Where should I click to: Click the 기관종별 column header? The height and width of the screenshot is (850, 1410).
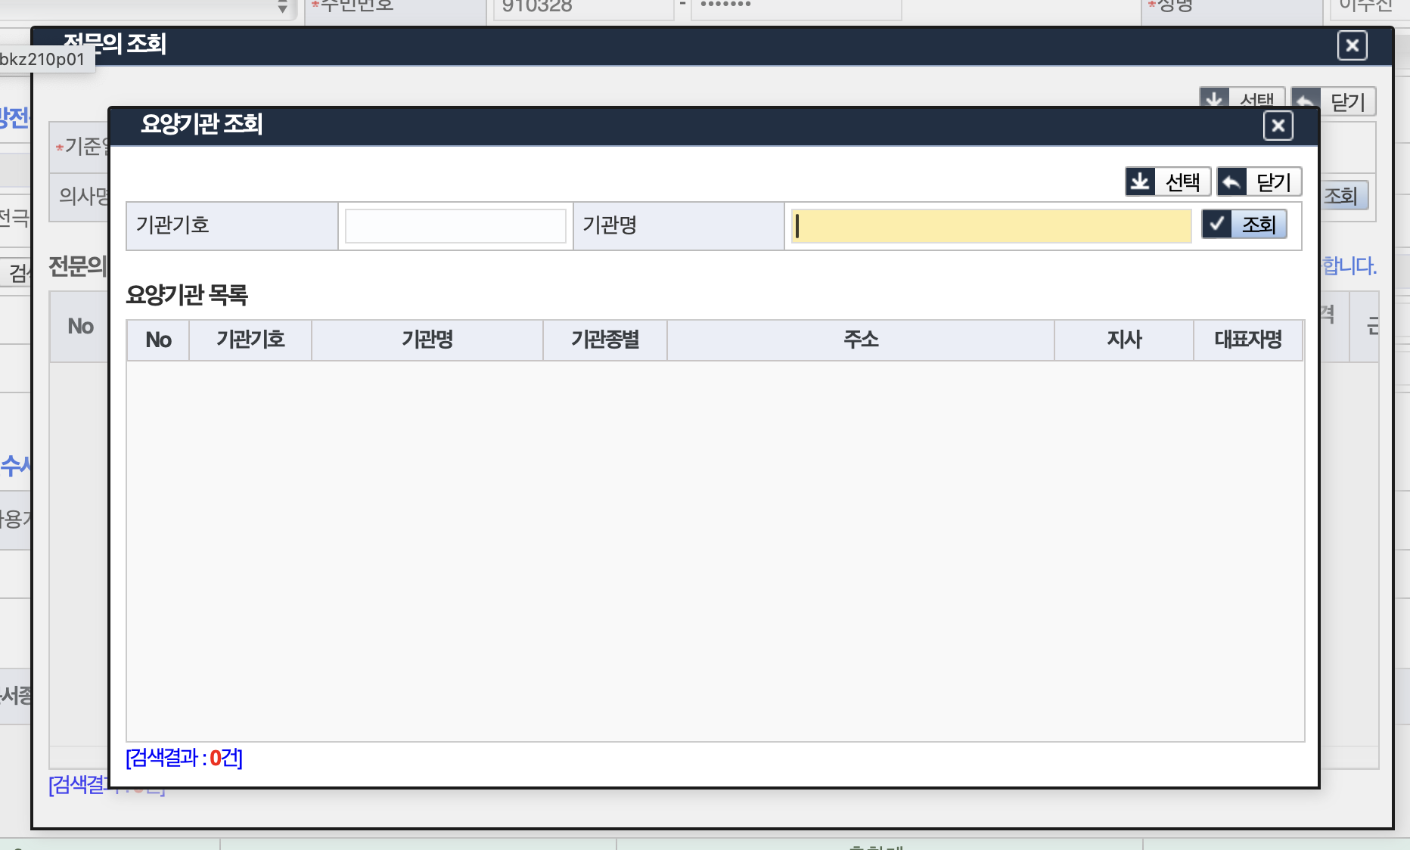pyautogui.click(x=605, y=340)
